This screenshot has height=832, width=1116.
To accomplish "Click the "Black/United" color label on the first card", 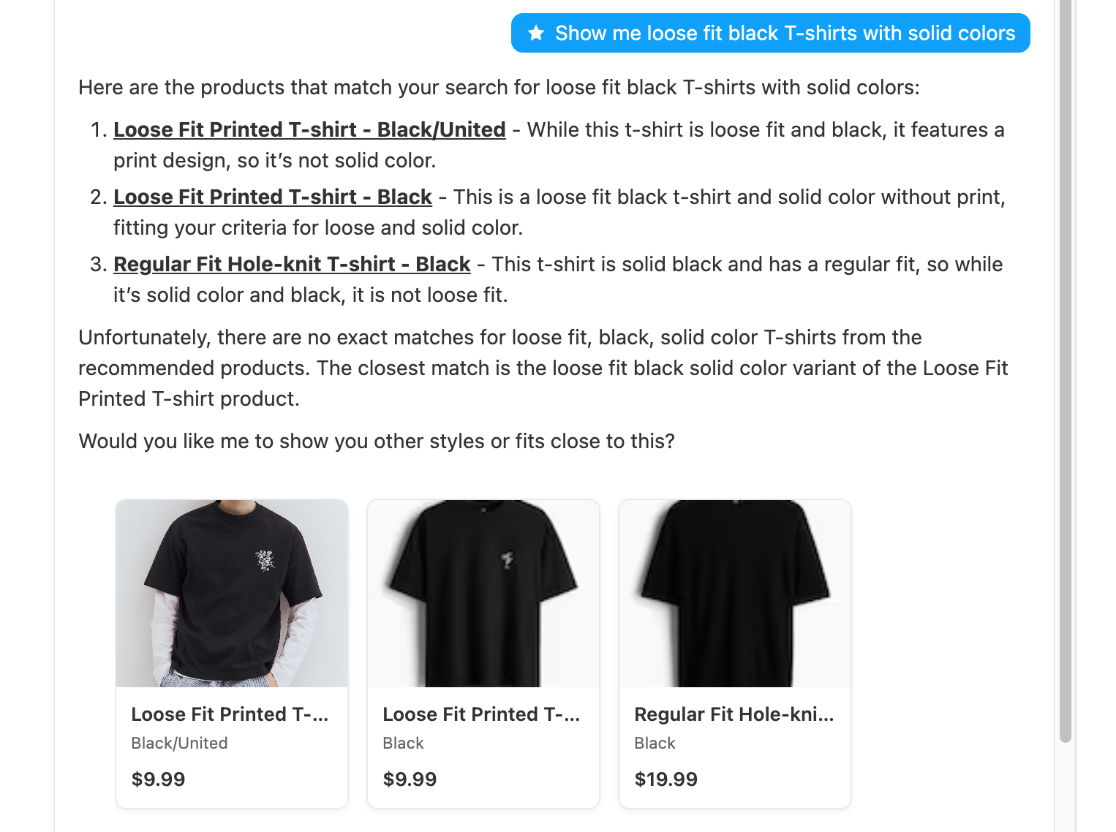I will click(x=179, y=744).
